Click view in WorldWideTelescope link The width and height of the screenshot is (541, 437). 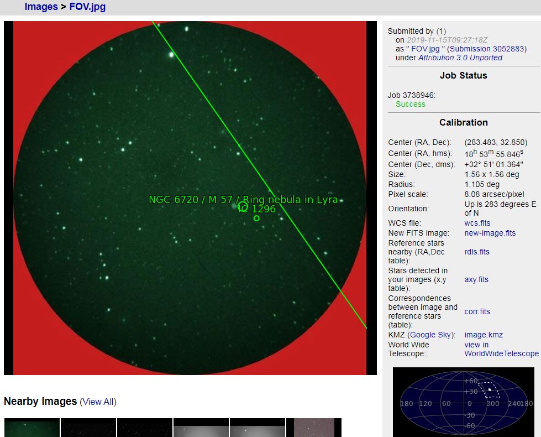pos(501,349)
